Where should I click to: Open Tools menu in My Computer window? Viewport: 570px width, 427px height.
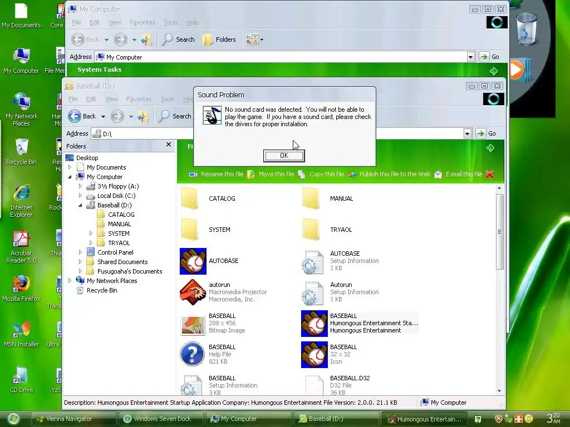[x=171, y=22]
